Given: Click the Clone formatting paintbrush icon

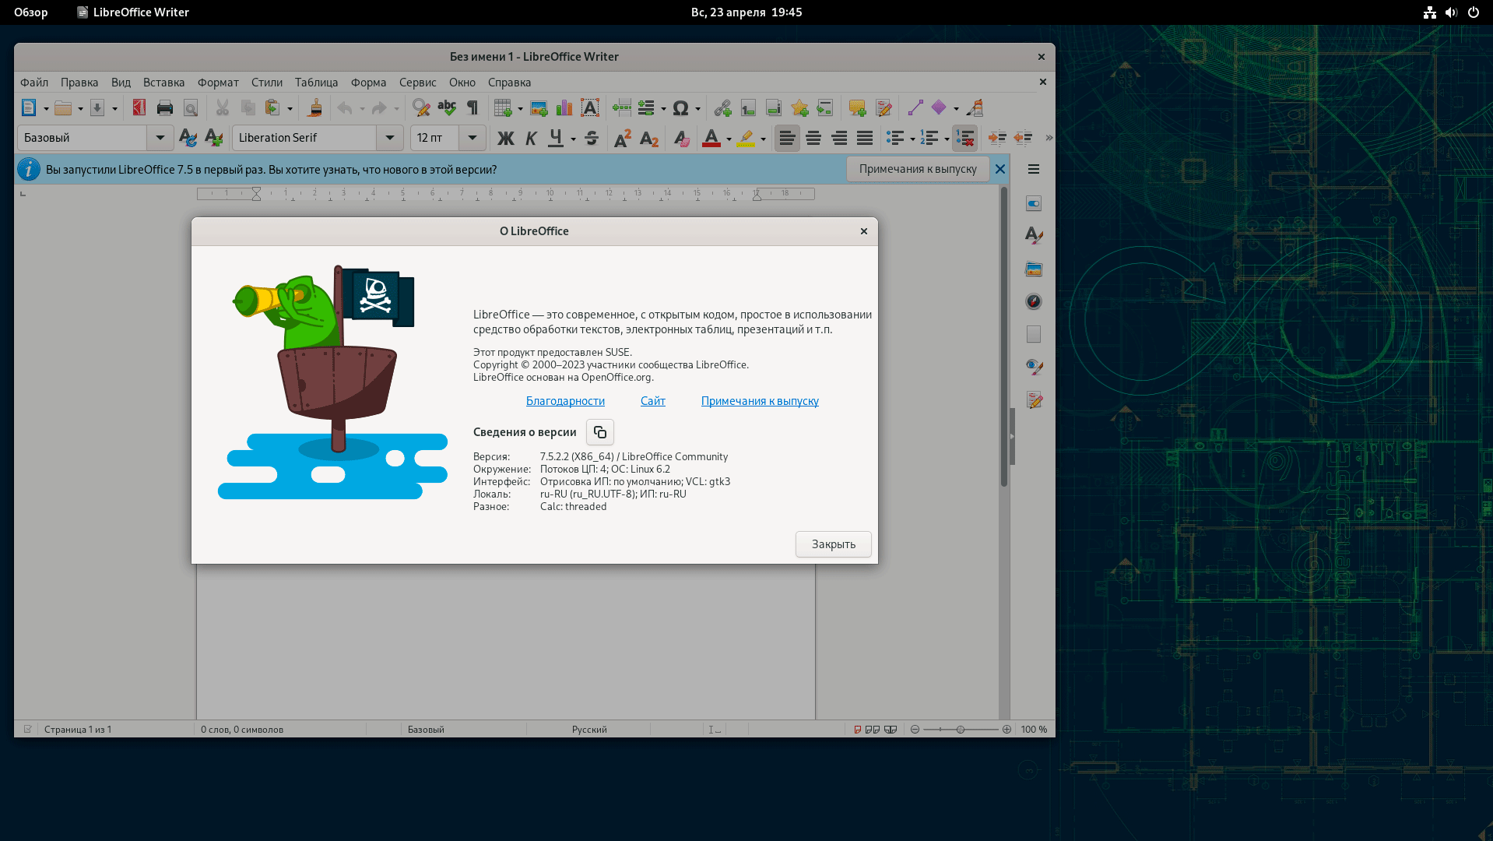Looking at the screenshot, I should point(314,108).
